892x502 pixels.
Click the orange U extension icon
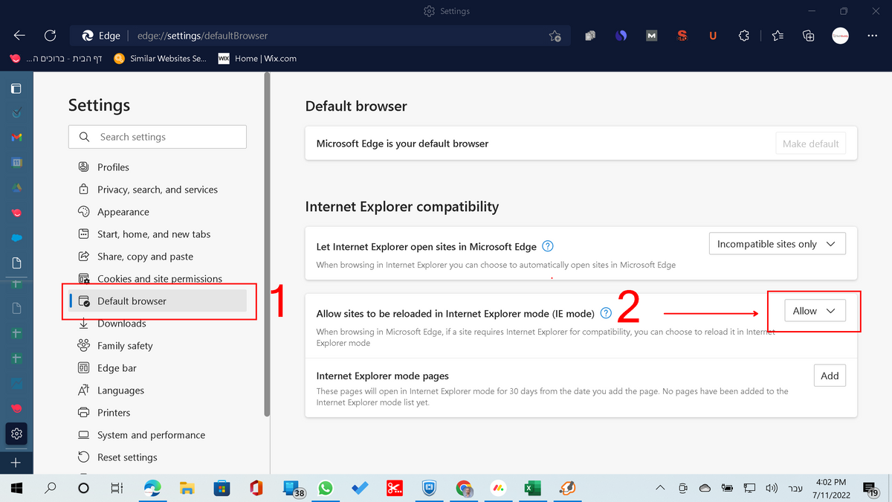click(713, 35)
